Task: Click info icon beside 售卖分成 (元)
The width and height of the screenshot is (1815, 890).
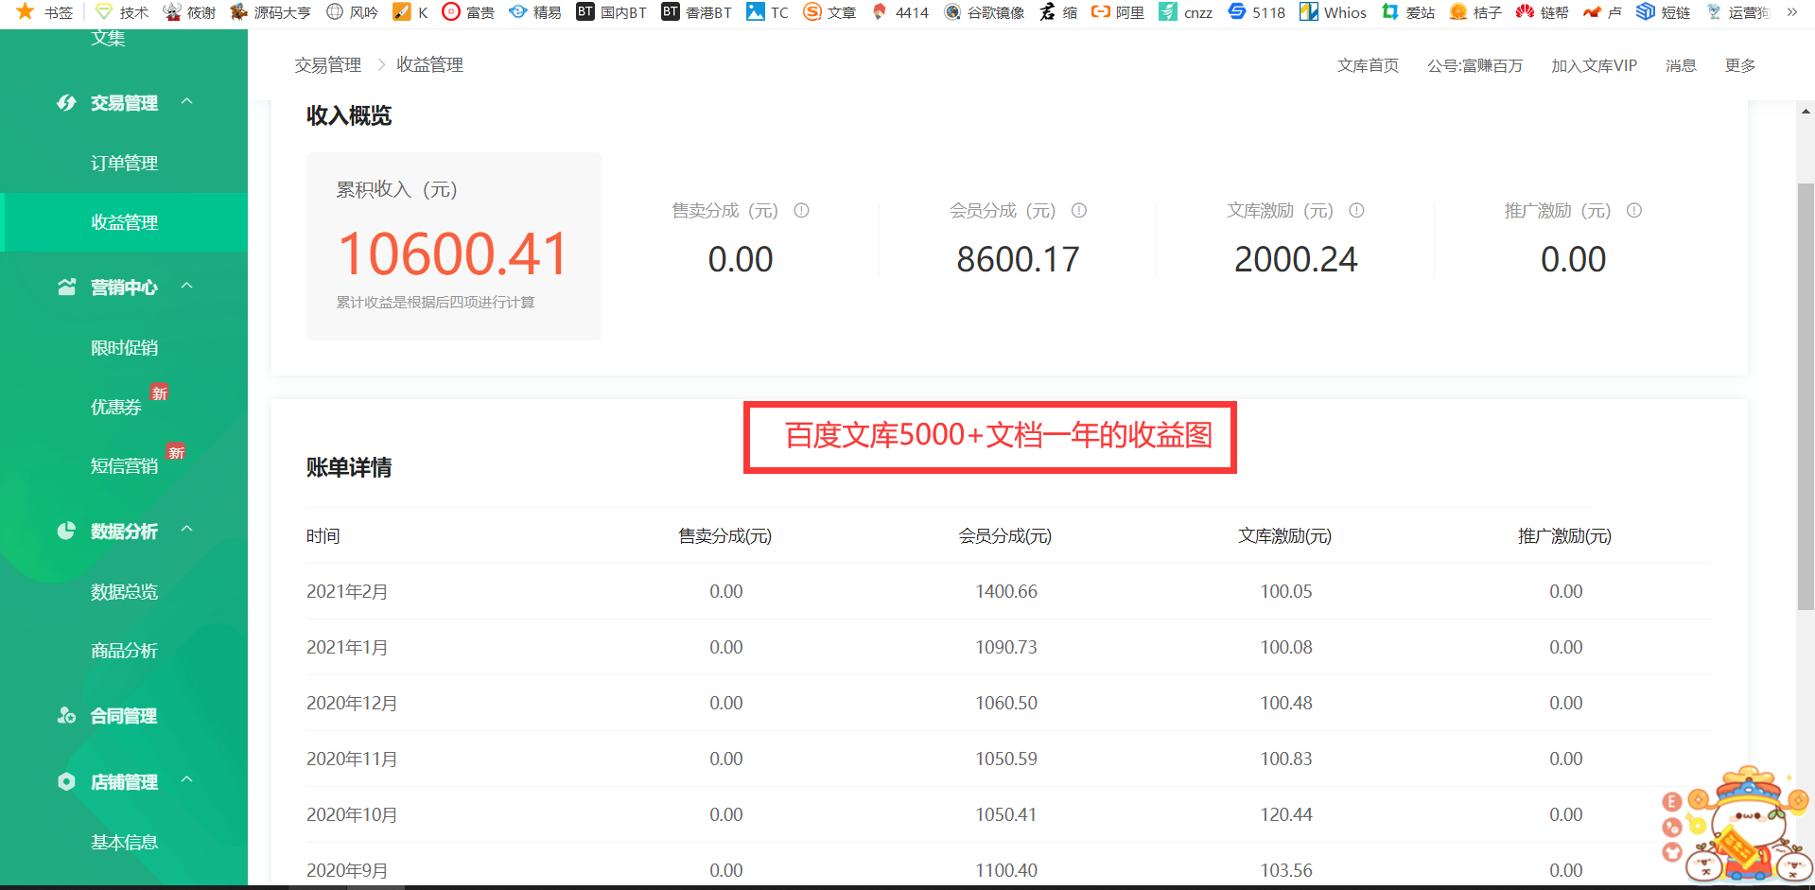Action: click(x=801, y=211)
